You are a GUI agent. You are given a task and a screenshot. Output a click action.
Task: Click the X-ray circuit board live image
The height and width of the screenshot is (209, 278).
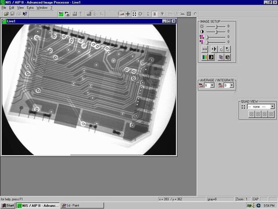(89, 89)
